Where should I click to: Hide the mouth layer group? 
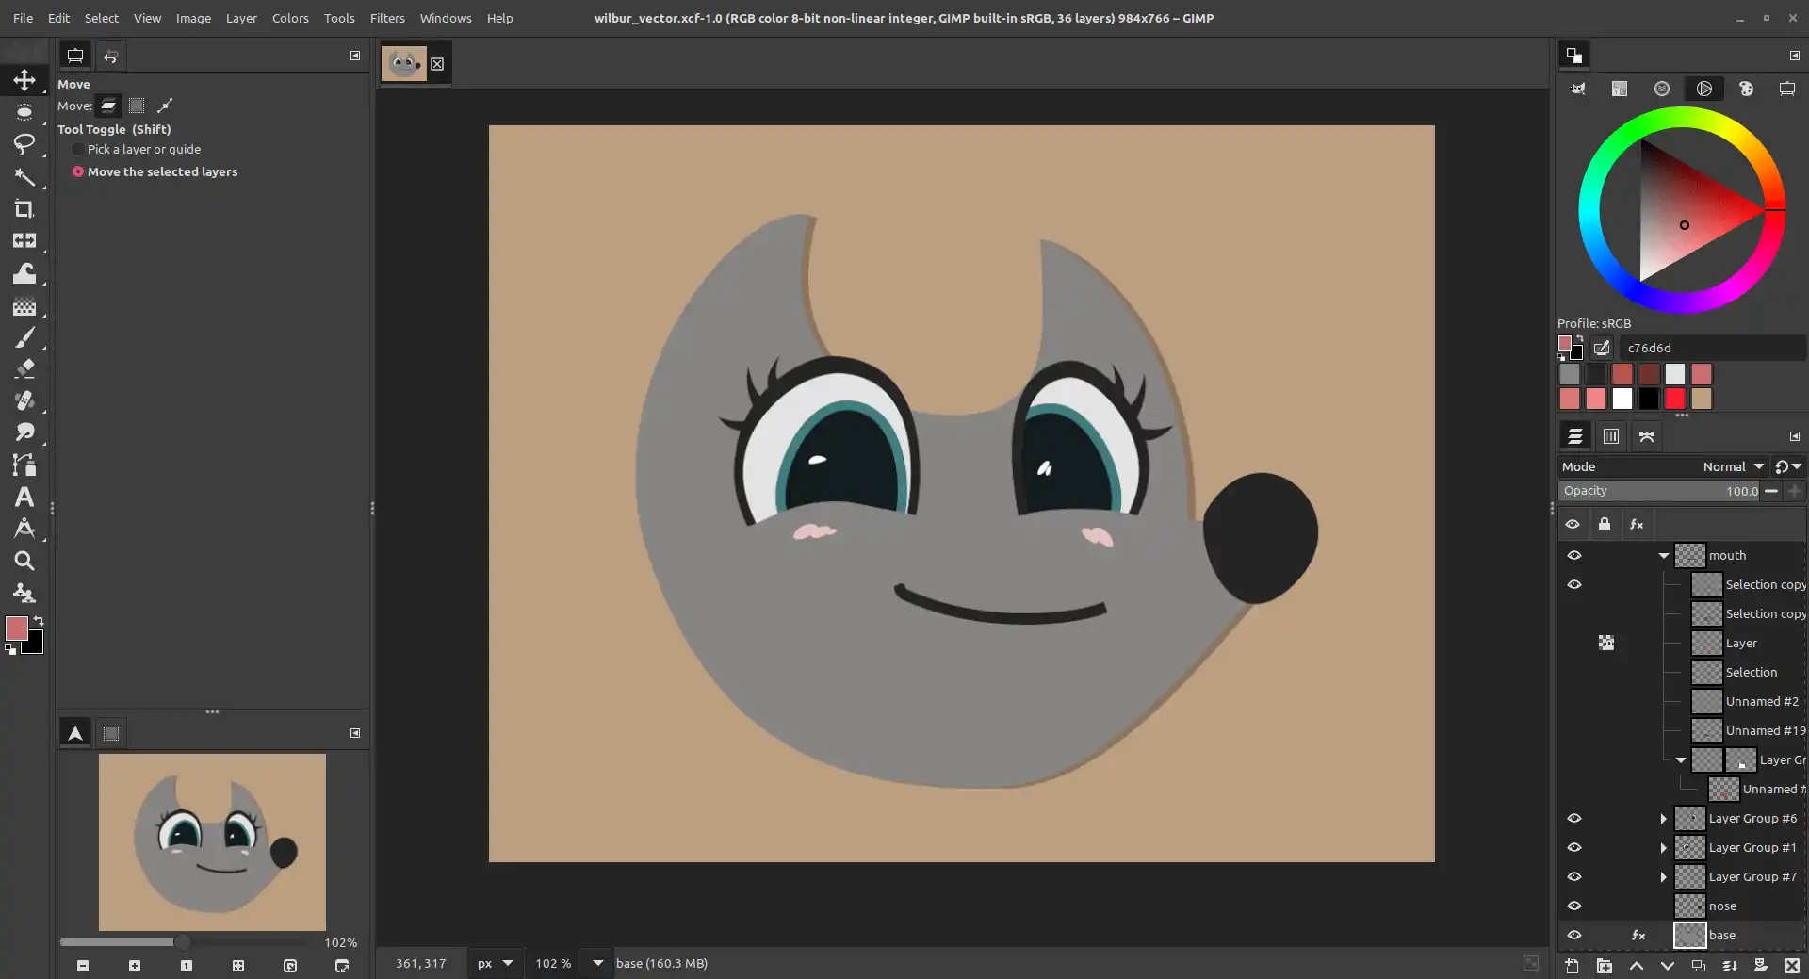click(x=1574, y=555)
